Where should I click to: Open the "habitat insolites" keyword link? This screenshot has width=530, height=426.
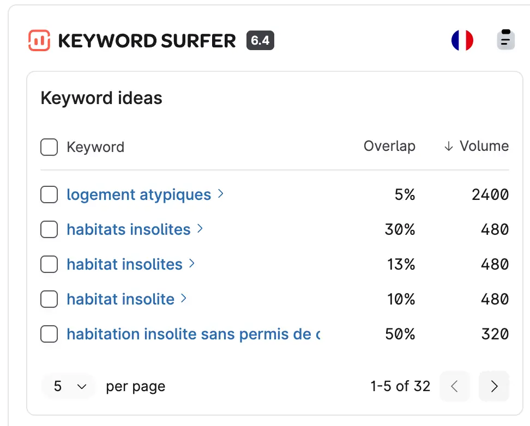click(x=123, y=264)
